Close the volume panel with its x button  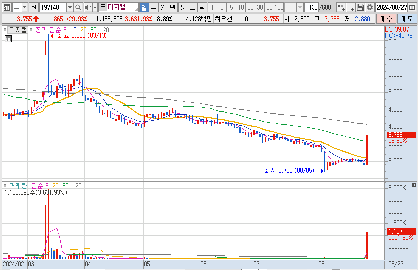(413, 185)
